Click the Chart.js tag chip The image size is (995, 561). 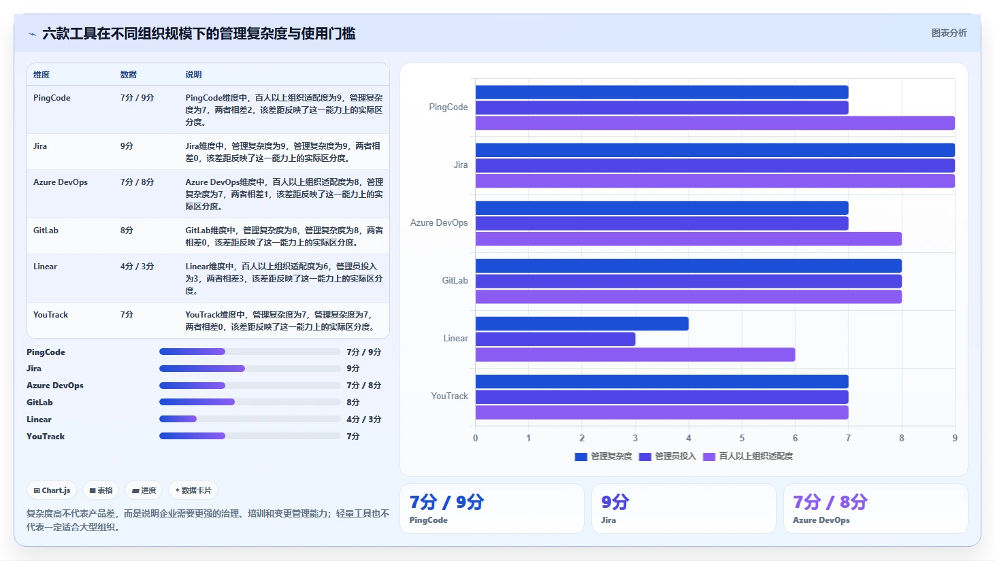[52, 490]
